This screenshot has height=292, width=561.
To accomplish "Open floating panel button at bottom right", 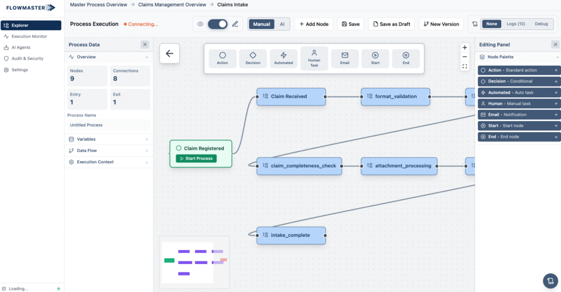I will pos(549,281).
